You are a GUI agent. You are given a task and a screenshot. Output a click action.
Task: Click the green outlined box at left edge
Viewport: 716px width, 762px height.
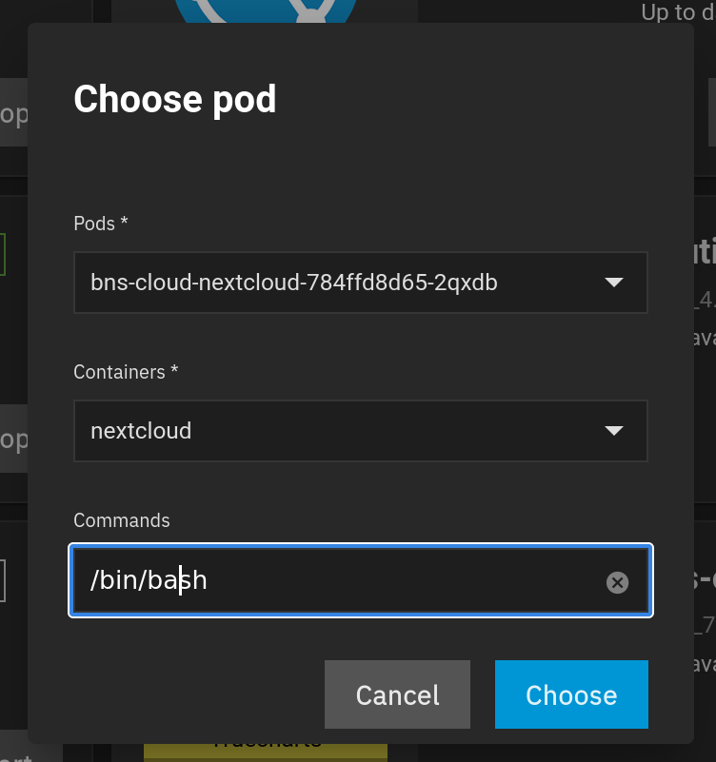click(3, 254)
